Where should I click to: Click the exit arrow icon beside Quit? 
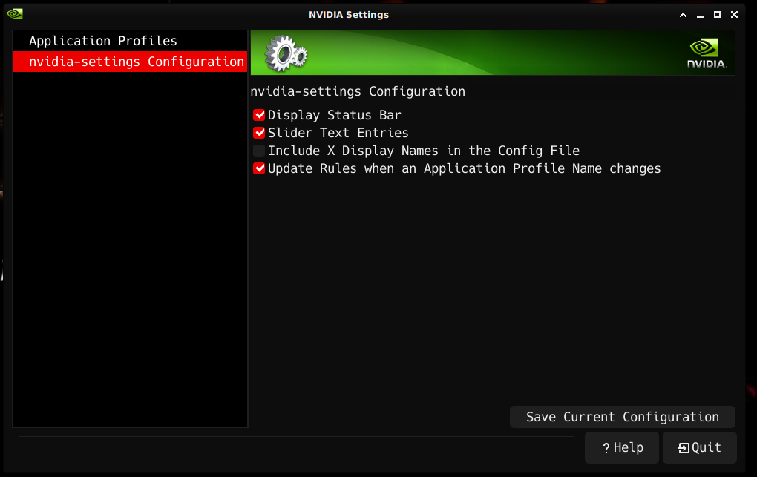[x=684, y=448]
